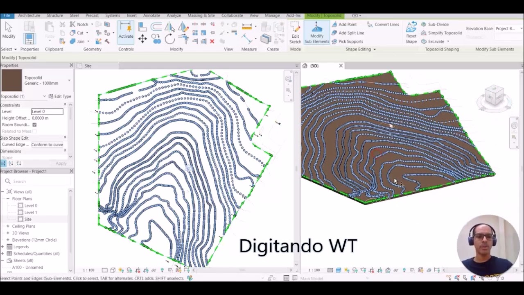
Task: Select the Move tool icon
Action: pos(142,39)
